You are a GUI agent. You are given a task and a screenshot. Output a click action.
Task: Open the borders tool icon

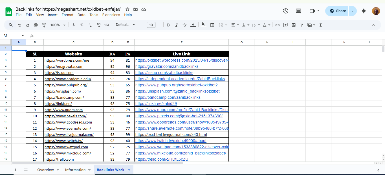212,25
